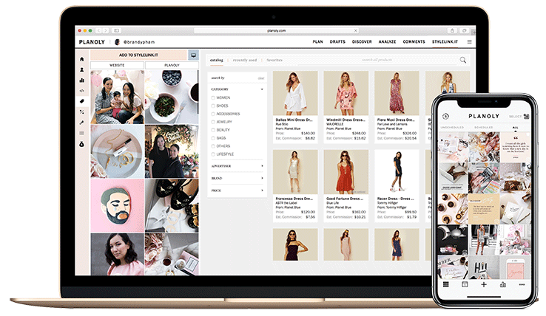This screenshot has height=316, width=546.
Task: Click the PLANOLY logo in header
Action: coord(92,42)
